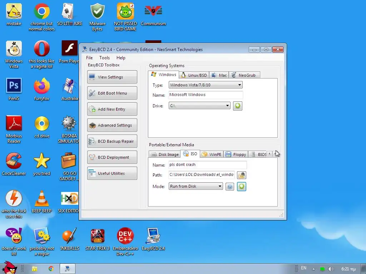Select the 'probably not a rogue' icon
366x274 pixels.
41,242
